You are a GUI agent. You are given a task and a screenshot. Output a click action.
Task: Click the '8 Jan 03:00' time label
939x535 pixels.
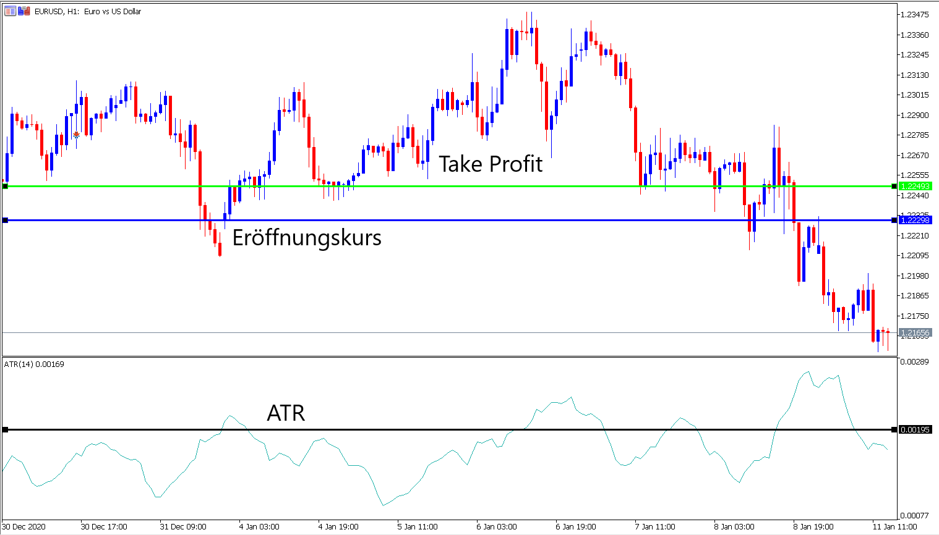(x=734, y=527)
